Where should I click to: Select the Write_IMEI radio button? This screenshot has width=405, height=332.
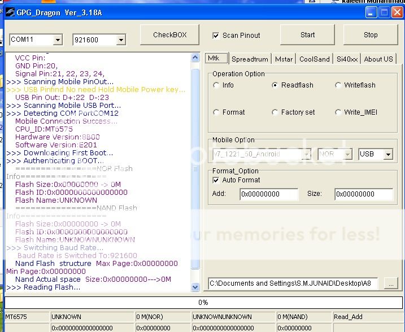[338, 112]
